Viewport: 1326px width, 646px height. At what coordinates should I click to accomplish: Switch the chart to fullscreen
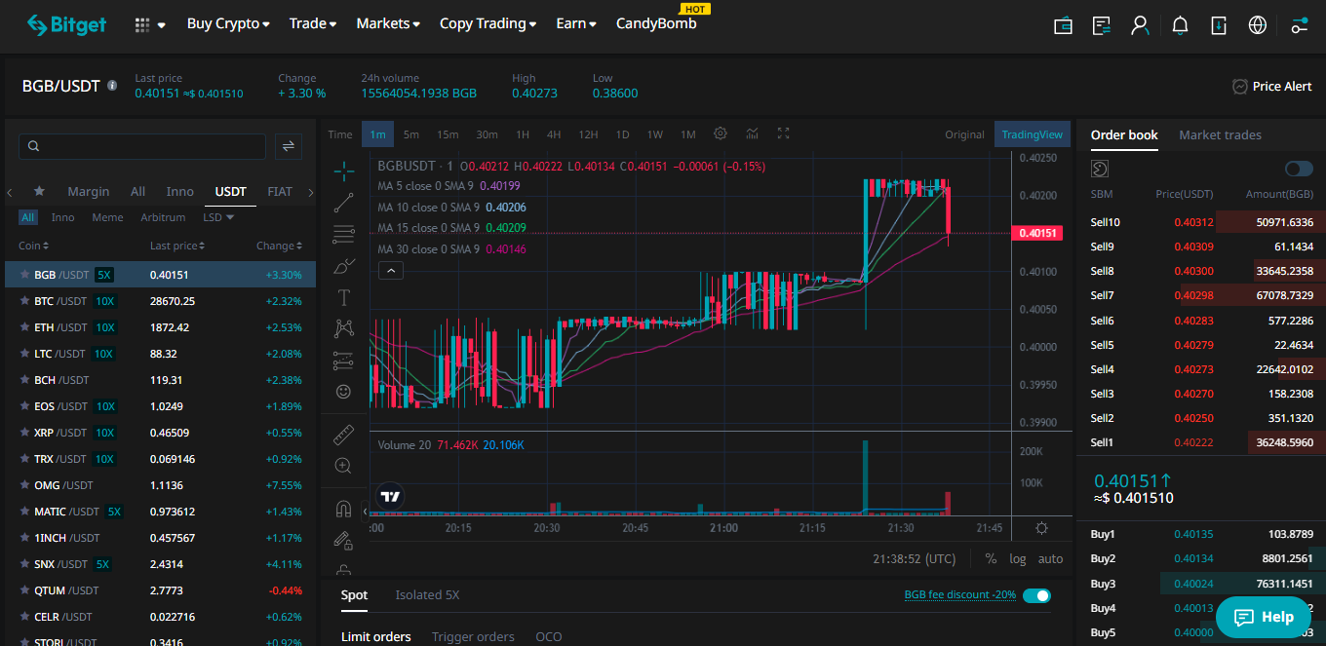[782, 133]
